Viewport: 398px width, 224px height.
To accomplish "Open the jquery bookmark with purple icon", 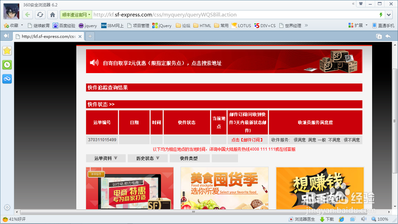I will 88,25.
